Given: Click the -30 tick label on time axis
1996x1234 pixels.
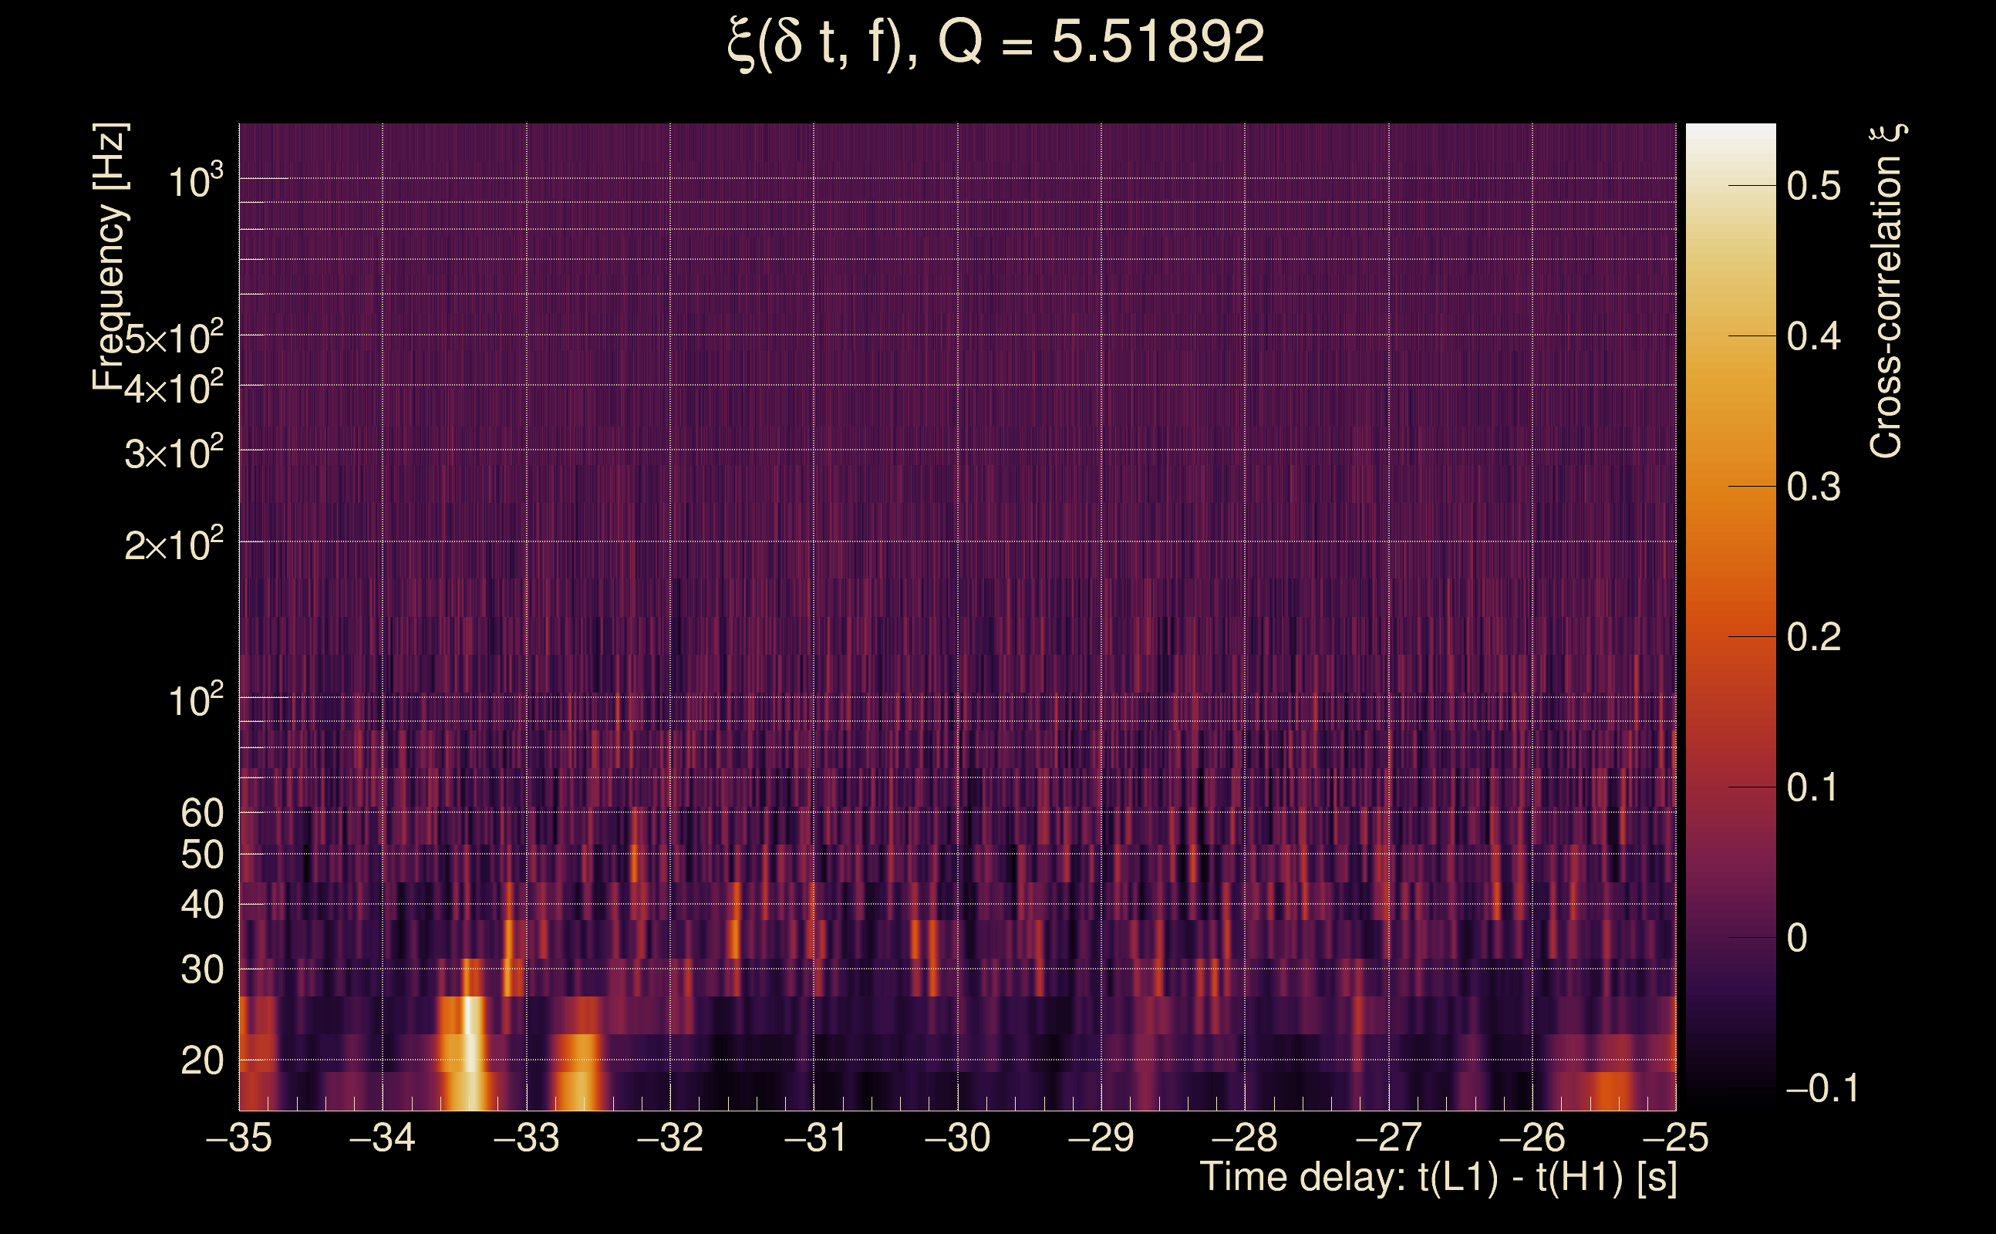Looking at the screenshot, I should pyautogui.click(x=957, y=1138).
